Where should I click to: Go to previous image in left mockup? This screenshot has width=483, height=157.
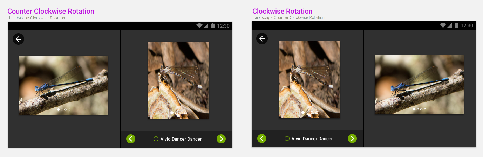pyautogui.click(x=131, y=139)
